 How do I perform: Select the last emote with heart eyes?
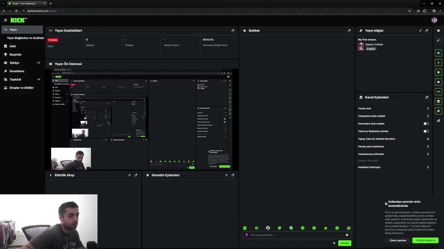pyautogui.click(x=349, y=228)
